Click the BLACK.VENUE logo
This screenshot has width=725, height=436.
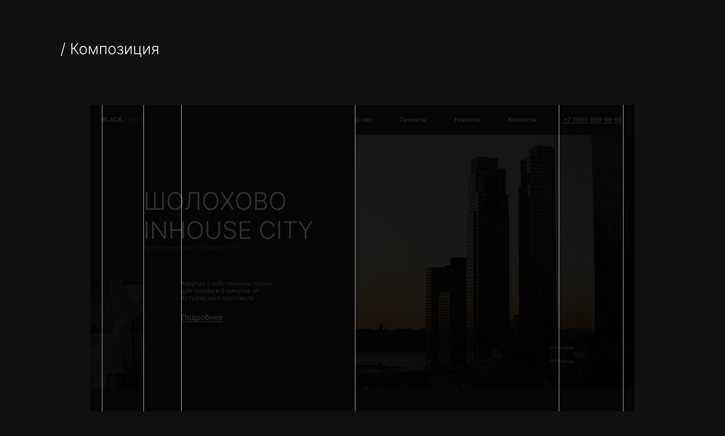point(123,120)
